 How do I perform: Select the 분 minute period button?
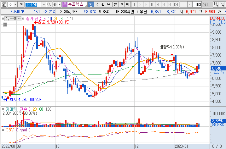pos(116,5)
